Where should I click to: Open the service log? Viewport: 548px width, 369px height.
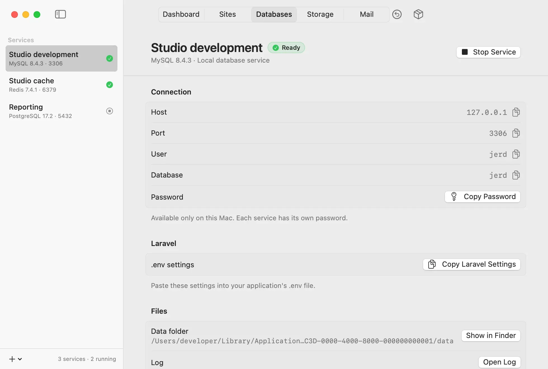(x=500, y=362)
